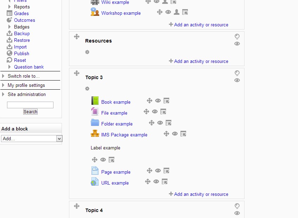Hide the Topic 4 section with eye icon
298x218 pixels.
coord(237,213)
